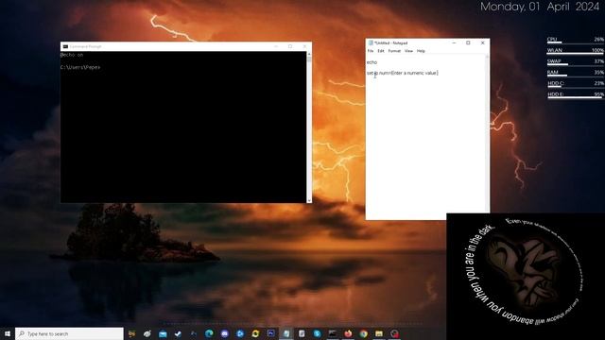The height and width of the screenshot is (340, 605).
Task: Click the '*Untitled - Notepad' title text
Action: (390, 42)
